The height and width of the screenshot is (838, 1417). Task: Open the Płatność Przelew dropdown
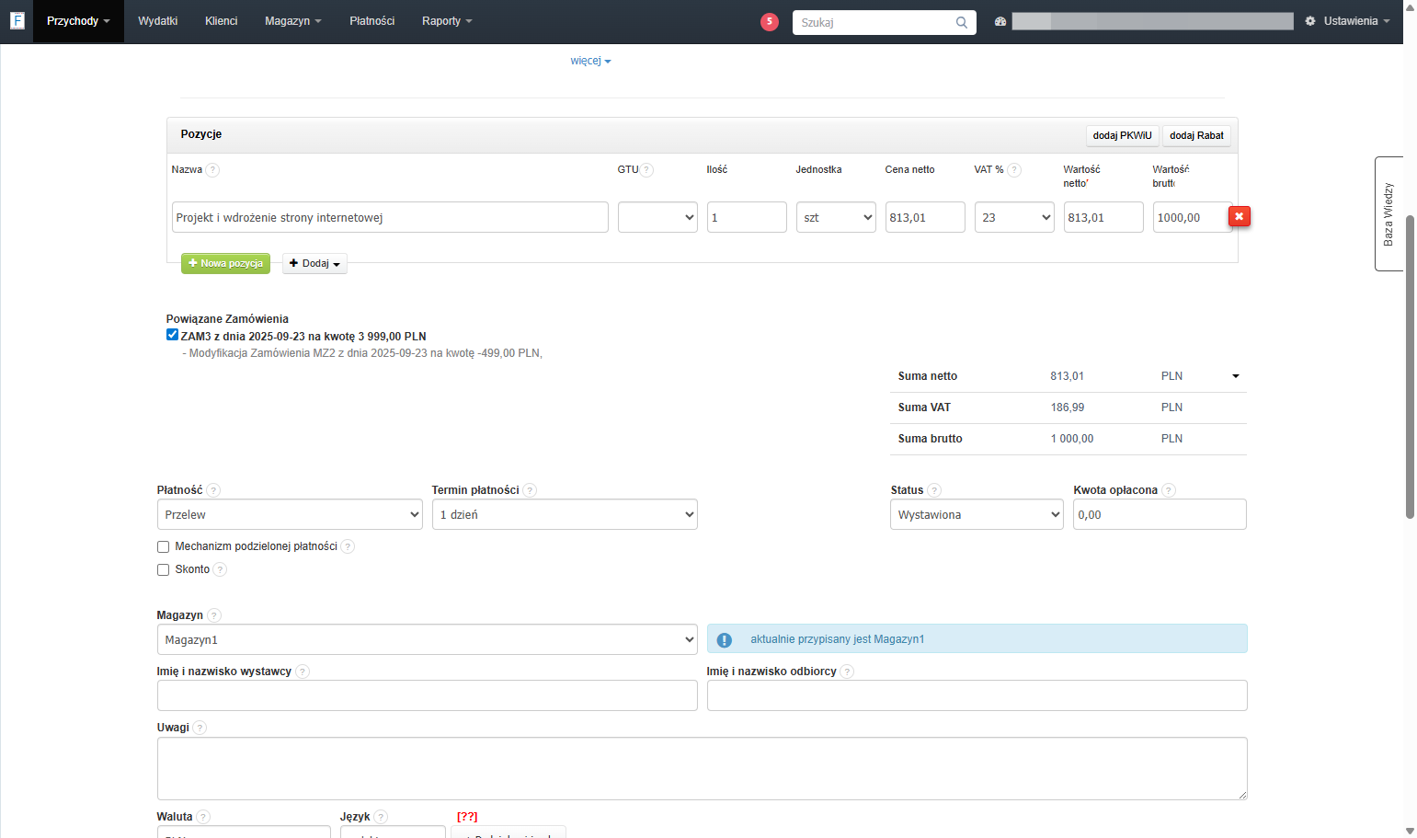pos(290,514)
